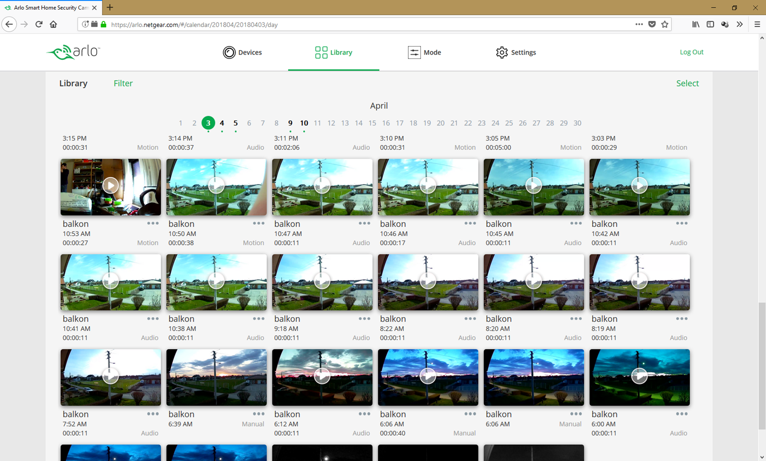Open the Settings tab
The image size is (766, 461).
tap(516, 52)
